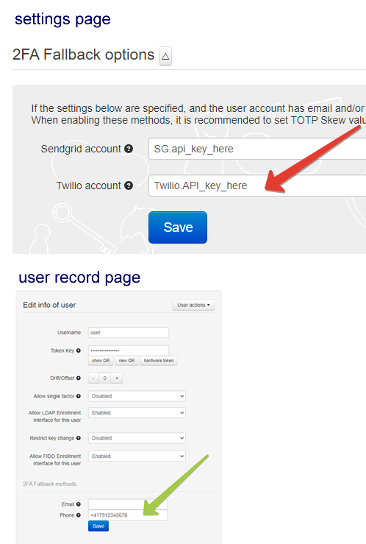366x544 pixels.
Task: Click the Token Key help icon
Action: [x=78, y=350]
